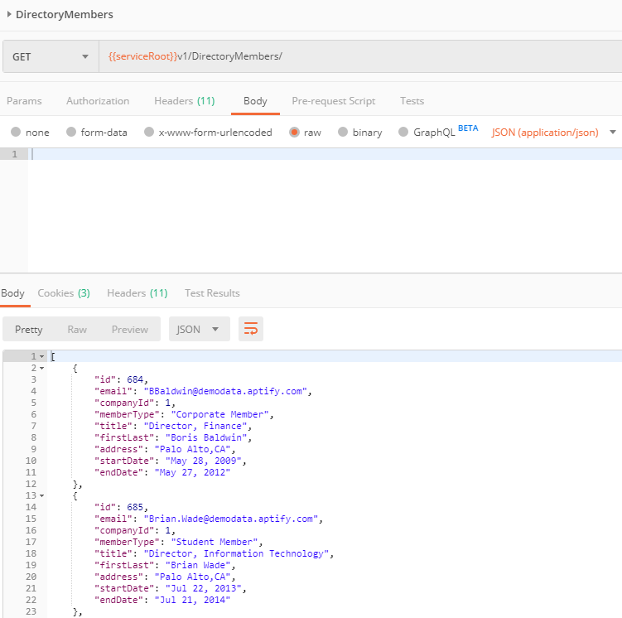Viewport: 622px width, 618px height.
Task: Select the GraphQL body option
Action: pyautogui.click(x=403, y=132)
